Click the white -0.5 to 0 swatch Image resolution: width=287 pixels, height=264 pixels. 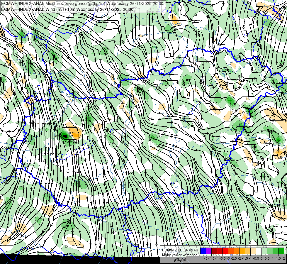pyautogui.click(x=259, y=251)
